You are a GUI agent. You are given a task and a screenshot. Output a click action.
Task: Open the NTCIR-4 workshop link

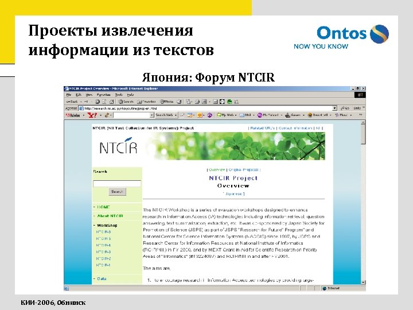(x=103, y=245)
